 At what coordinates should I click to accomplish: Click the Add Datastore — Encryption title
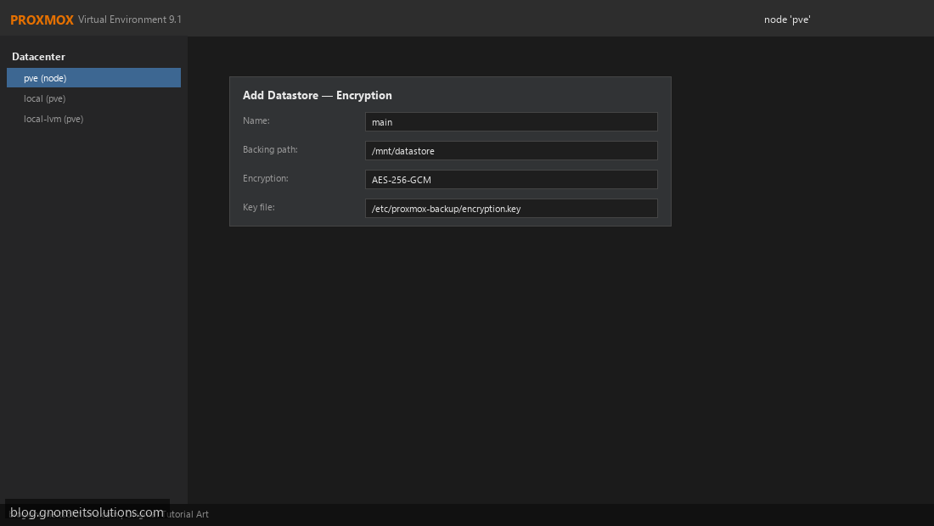point(318,95)
